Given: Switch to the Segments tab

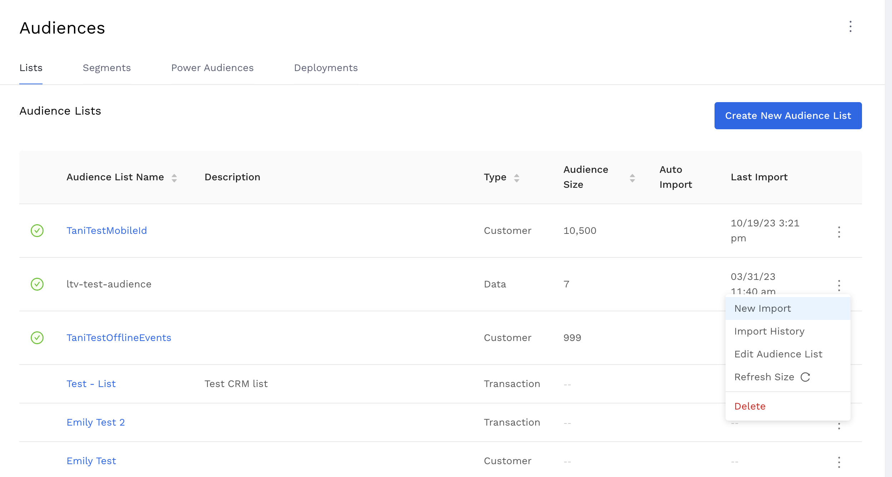Looking at the screenshot, I should 106,68.
